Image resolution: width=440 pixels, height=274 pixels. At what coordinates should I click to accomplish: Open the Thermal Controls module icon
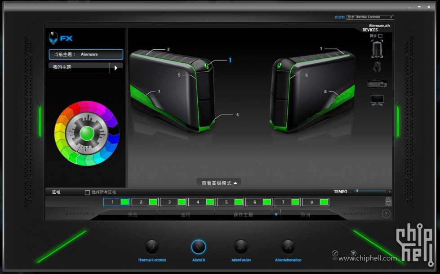152,247
